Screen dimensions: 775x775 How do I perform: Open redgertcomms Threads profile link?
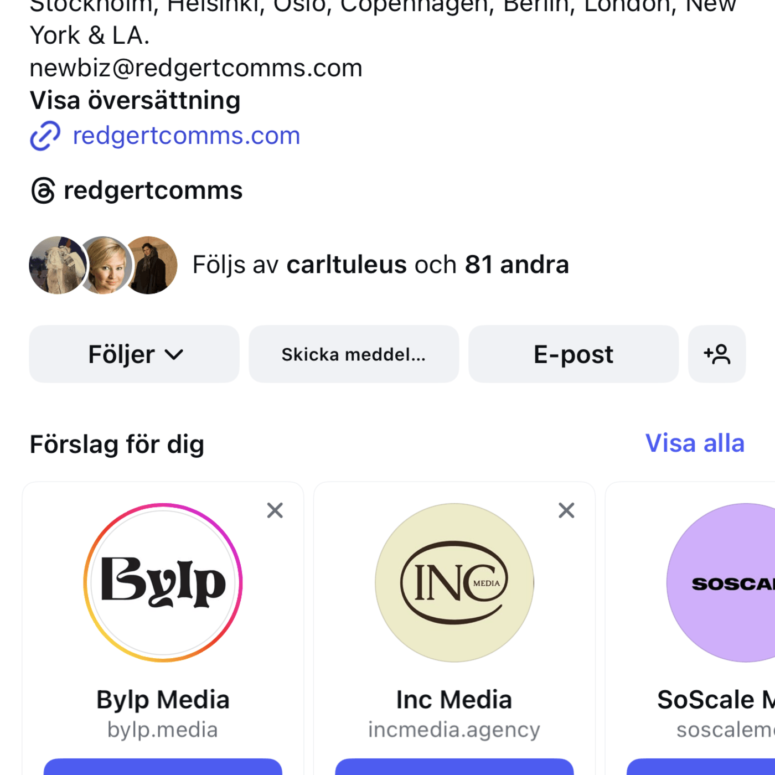tap(153, 190)
